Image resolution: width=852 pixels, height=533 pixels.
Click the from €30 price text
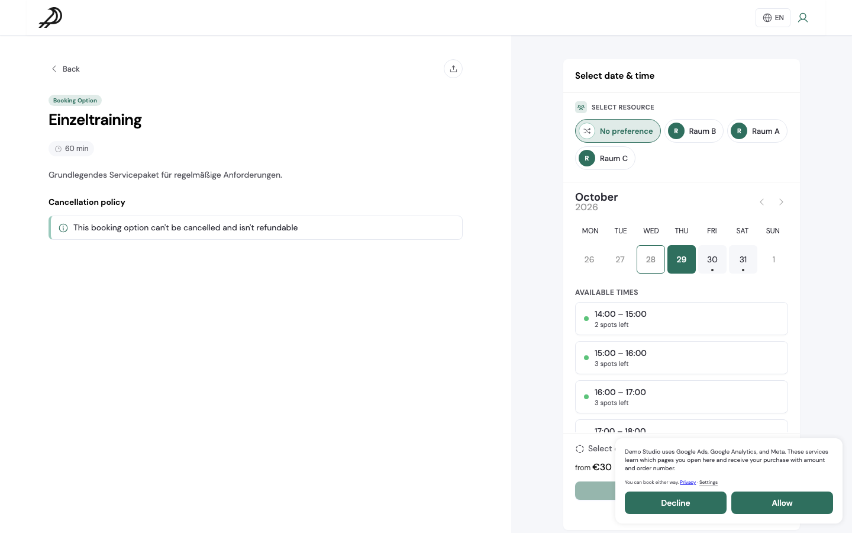593,467
